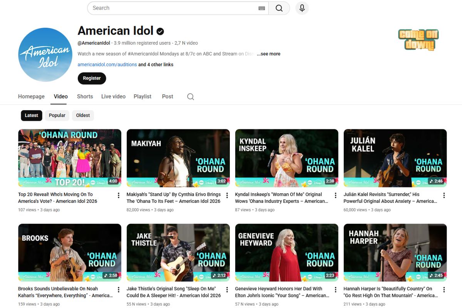
Task: Search within the channel using magnifier icon
Action: pos(190,97)
